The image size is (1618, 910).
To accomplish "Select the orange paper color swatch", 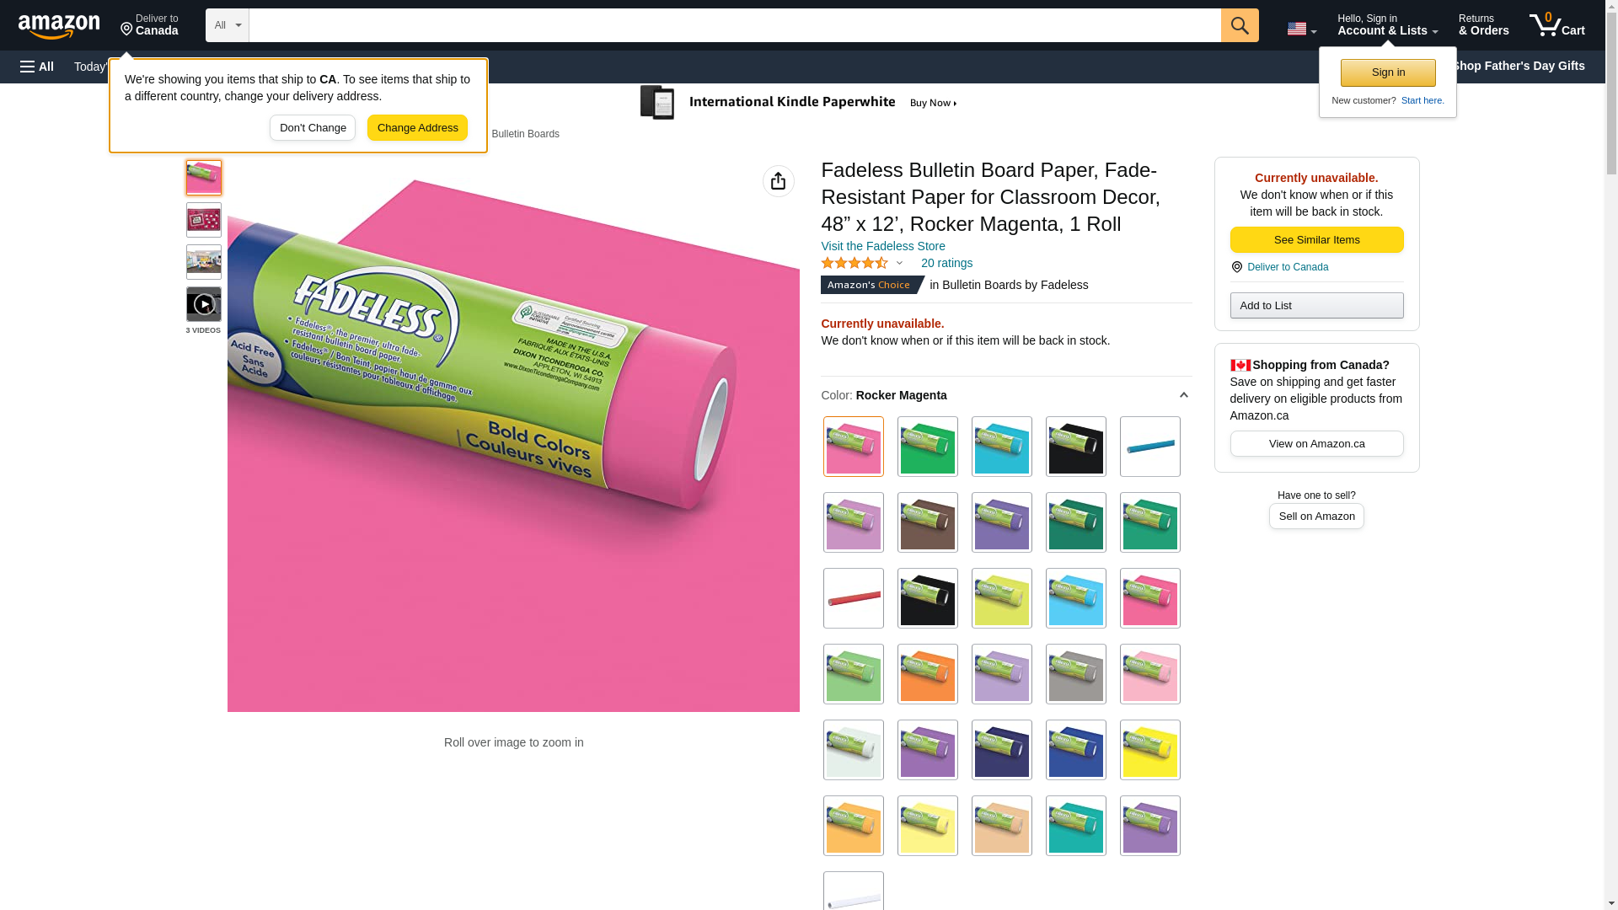I will (x=928, y=674).
